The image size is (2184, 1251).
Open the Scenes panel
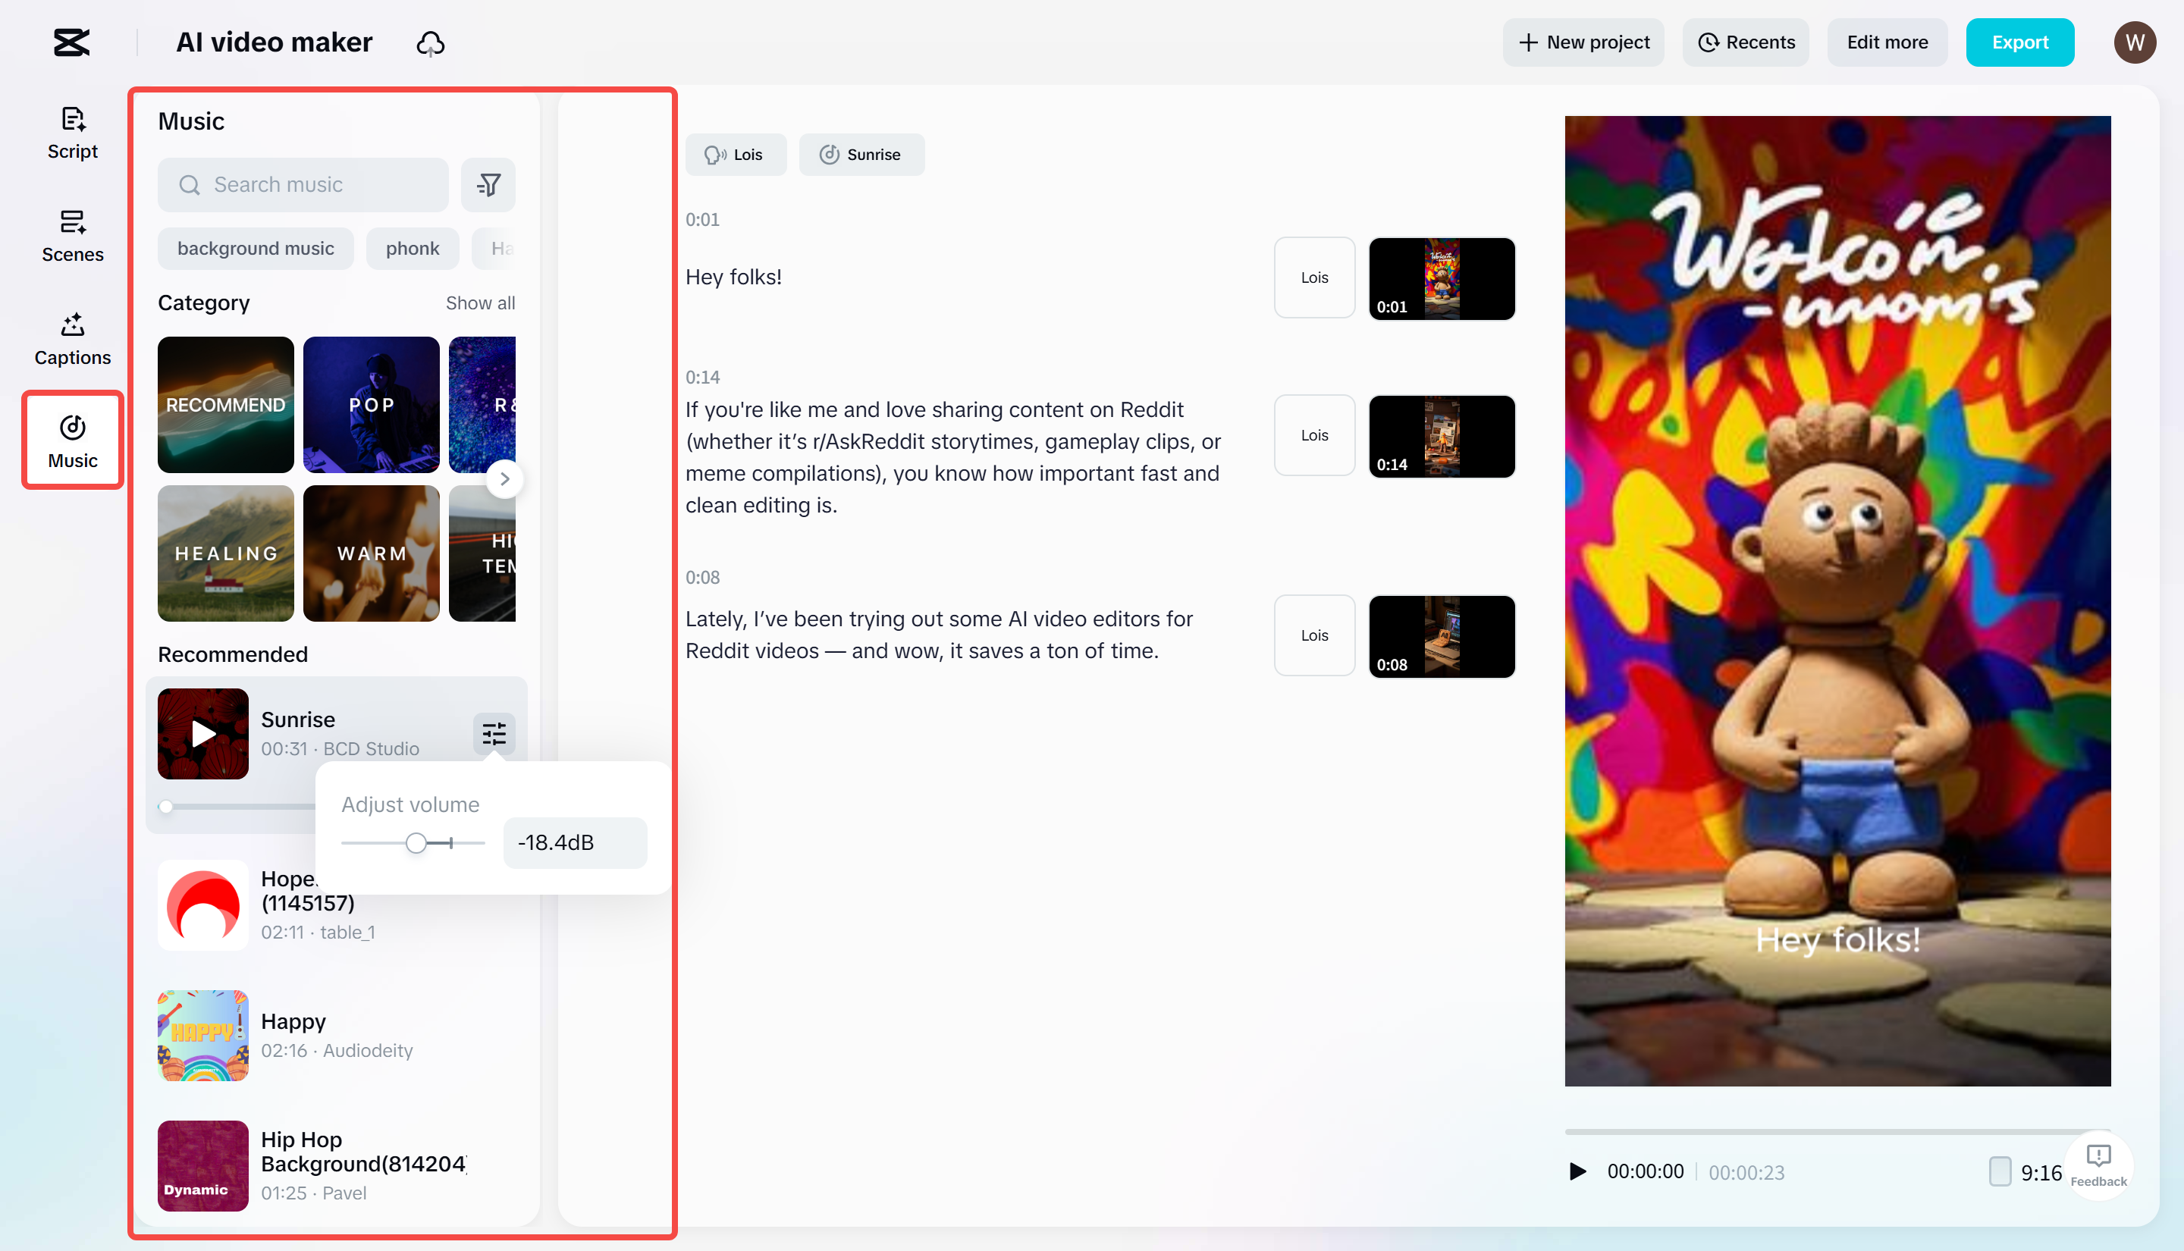(71, 234)
